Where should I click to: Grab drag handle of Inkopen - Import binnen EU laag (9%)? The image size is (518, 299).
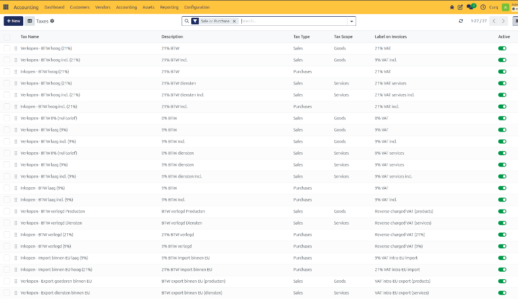point(16,258)
